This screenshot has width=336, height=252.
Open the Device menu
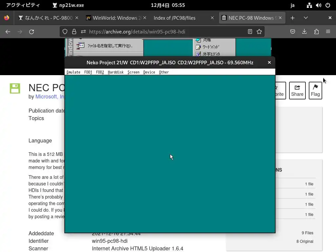149,72
